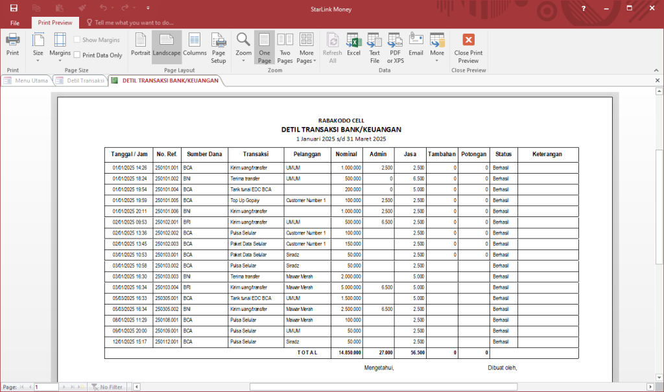Click the date 12/01/2025 15:17

(x=130, y=341)
